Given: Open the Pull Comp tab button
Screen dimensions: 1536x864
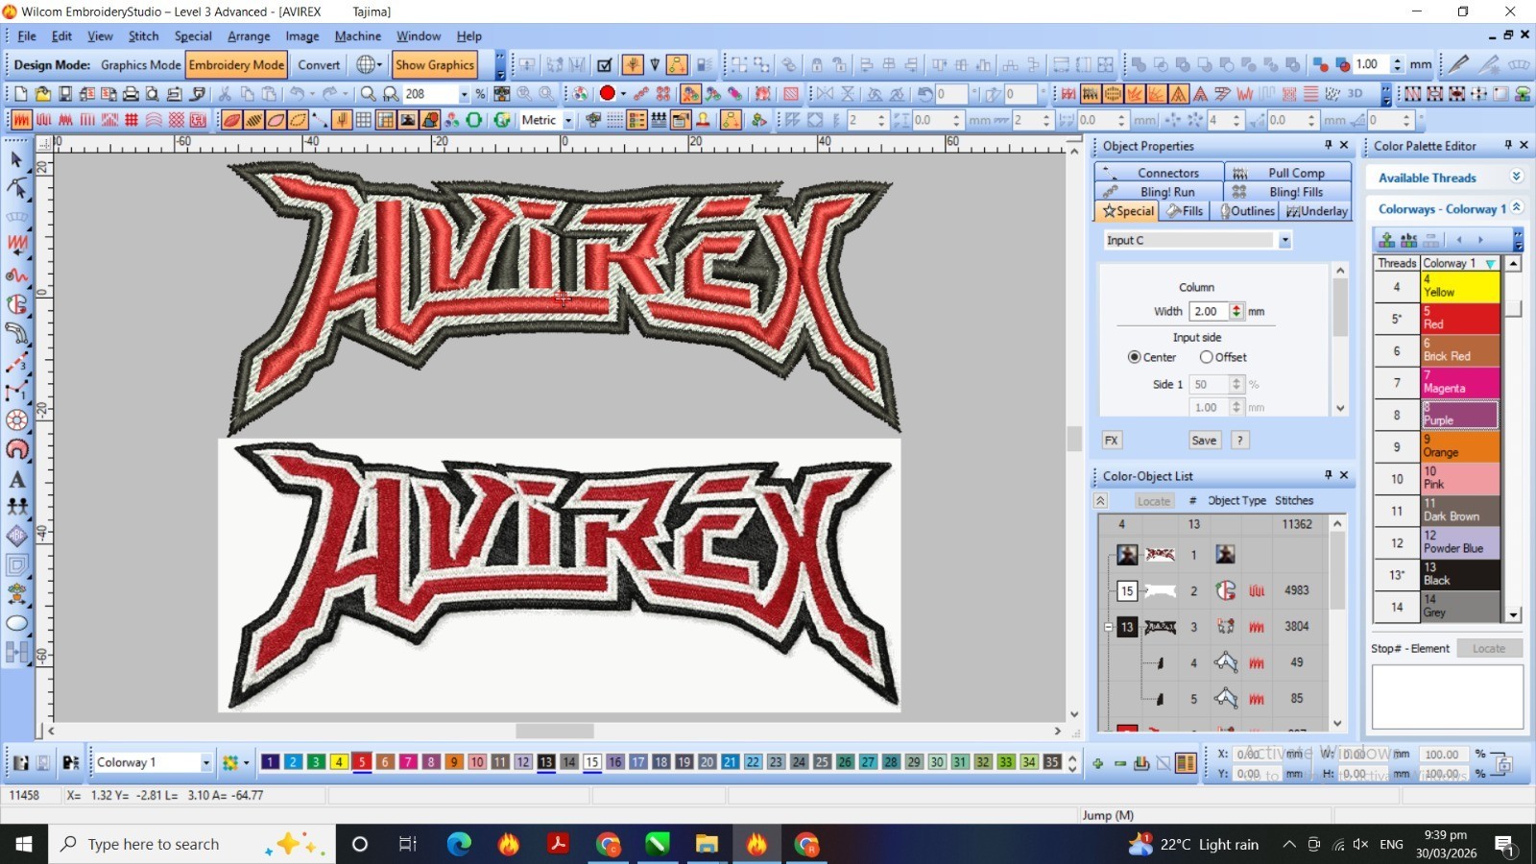Looking at the screenshot, I should coord(1287,173).
